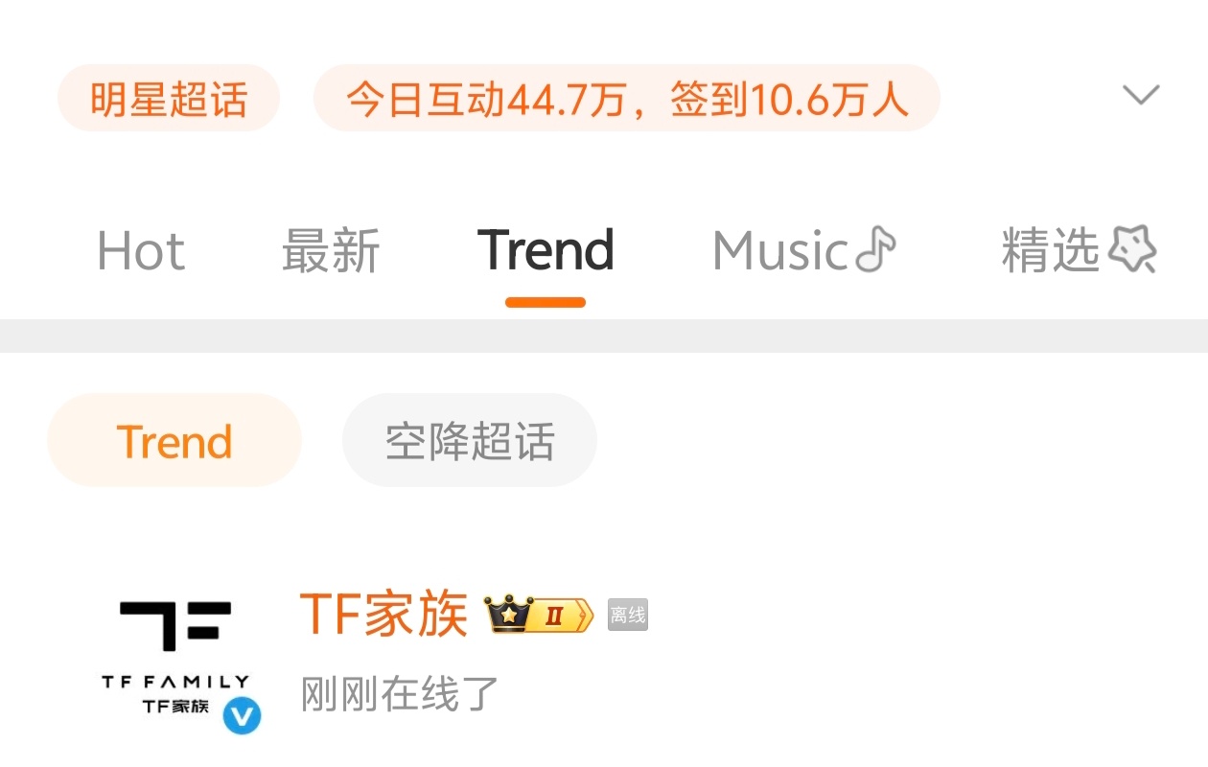
Task: Tap the 明星超话 category tag
Action: tap(169, 99)
